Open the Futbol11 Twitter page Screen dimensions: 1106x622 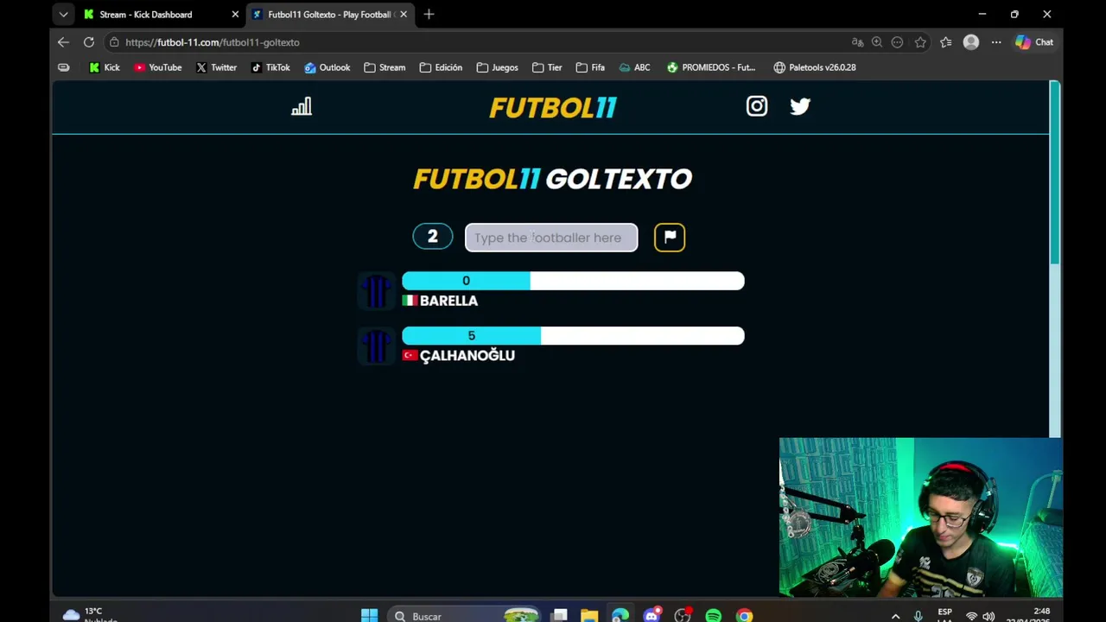point(800,106)
